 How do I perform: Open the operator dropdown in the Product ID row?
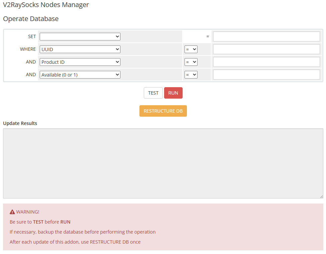pyautogui.click(x=191, y=62)
